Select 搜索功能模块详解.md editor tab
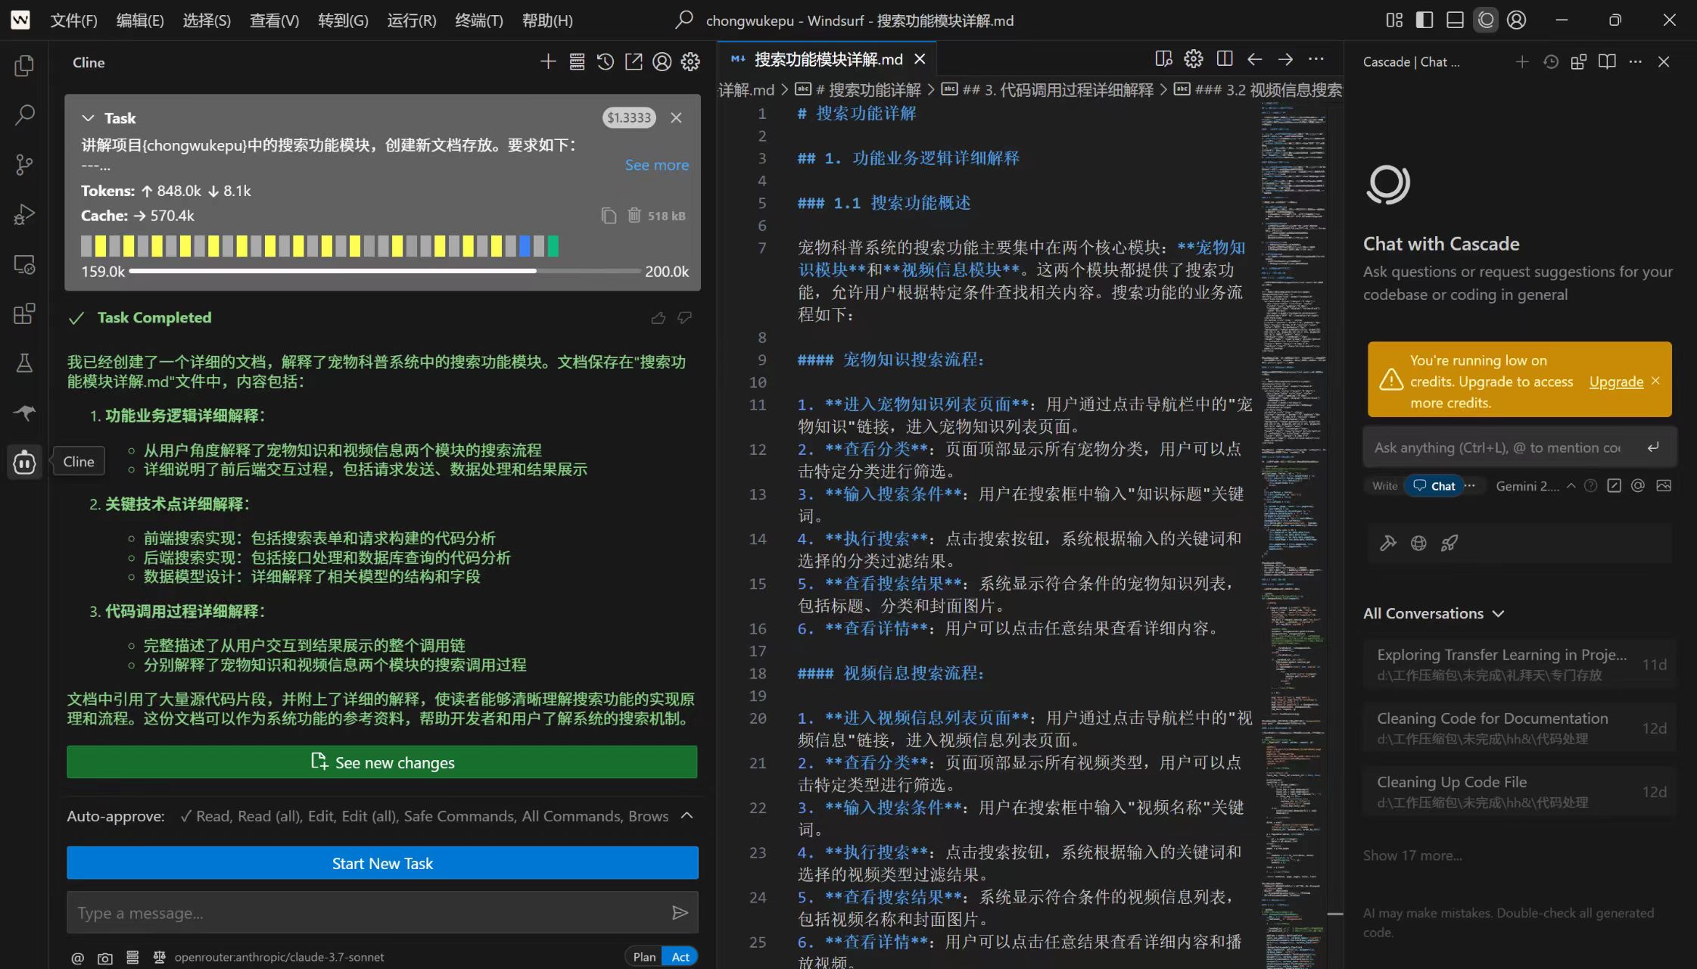 coord(828,59)
